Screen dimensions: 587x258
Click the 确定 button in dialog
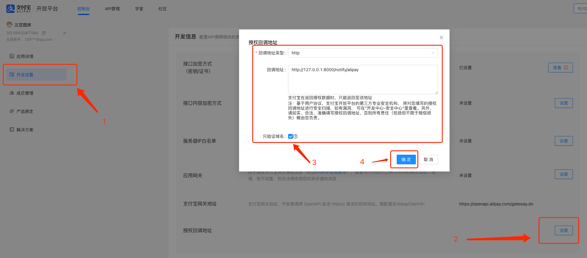click(406, 159)
